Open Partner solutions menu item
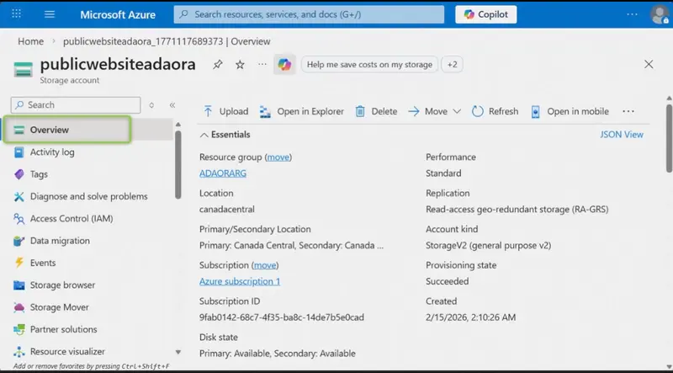The width and height of the screenshot is (673, 373). [x=64, y=329]
